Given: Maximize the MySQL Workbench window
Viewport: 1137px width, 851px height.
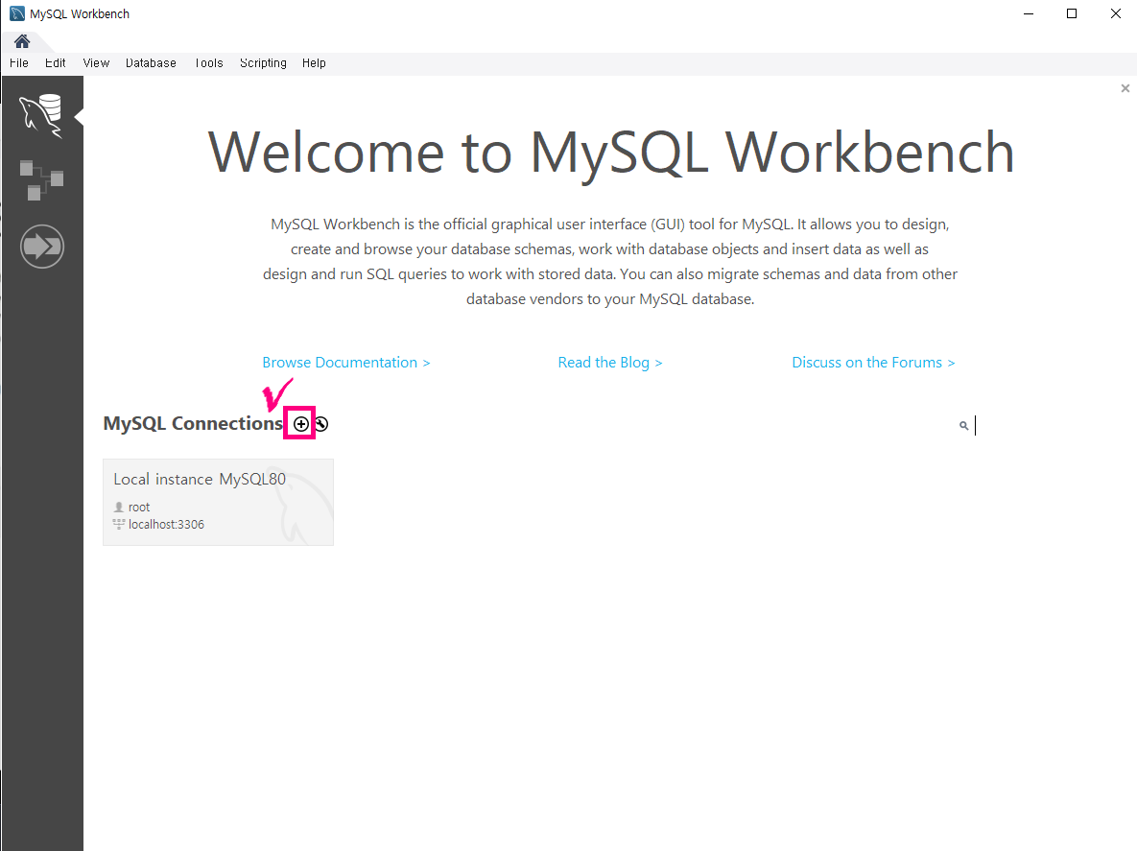Looking at the screenshot, I should coord(1072,13).
